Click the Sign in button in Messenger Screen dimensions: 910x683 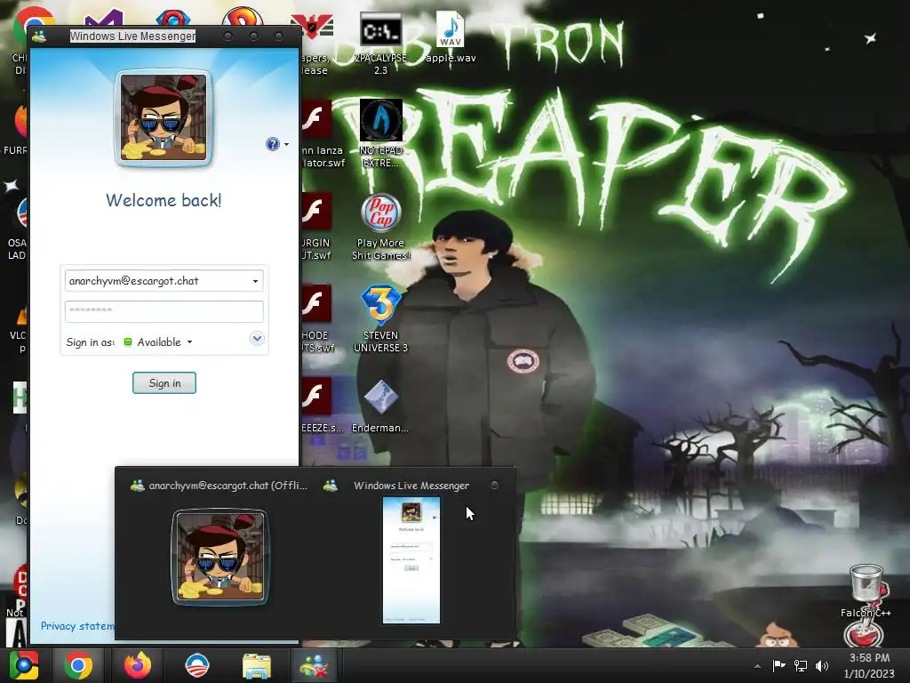[x=164, y=382]
